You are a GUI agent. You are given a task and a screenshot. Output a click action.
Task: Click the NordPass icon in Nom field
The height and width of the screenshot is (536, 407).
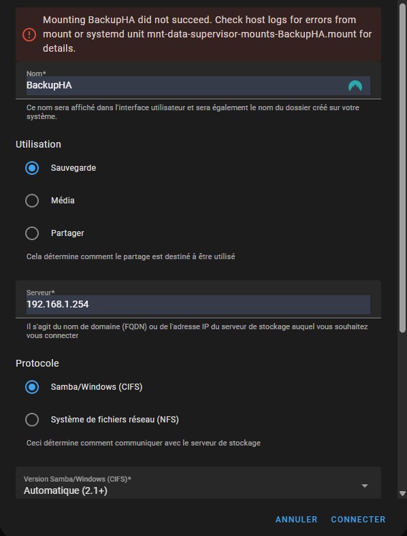click(x=355, y=86)
